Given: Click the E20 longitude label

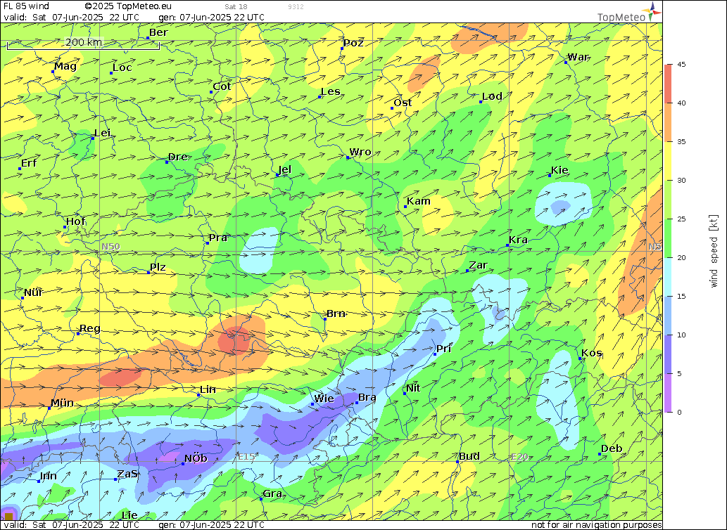Looking at the screenshot, I should 519,457.
